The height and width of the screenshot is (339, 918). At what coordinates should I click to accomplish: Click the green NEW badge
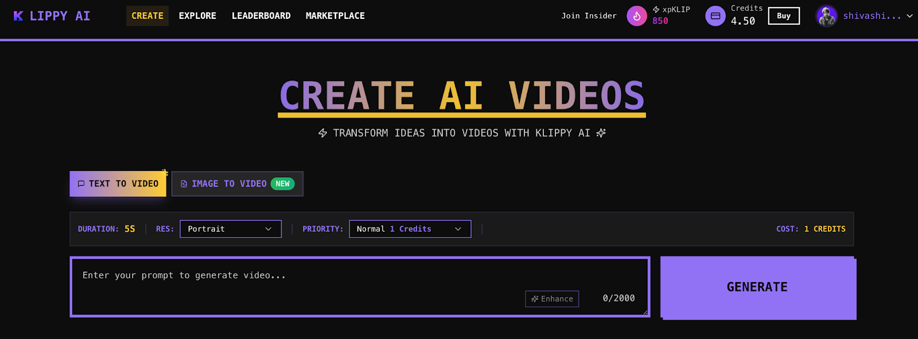coord(282,184)
